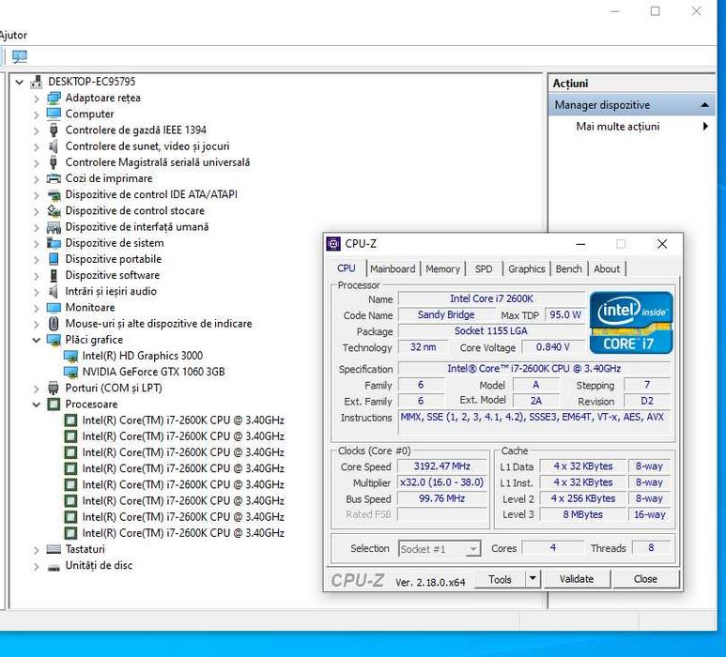Open the Tools dropdown arrow in CPU-Z
The width and height of the screenshot is (726, 657).
pos(533,578)
